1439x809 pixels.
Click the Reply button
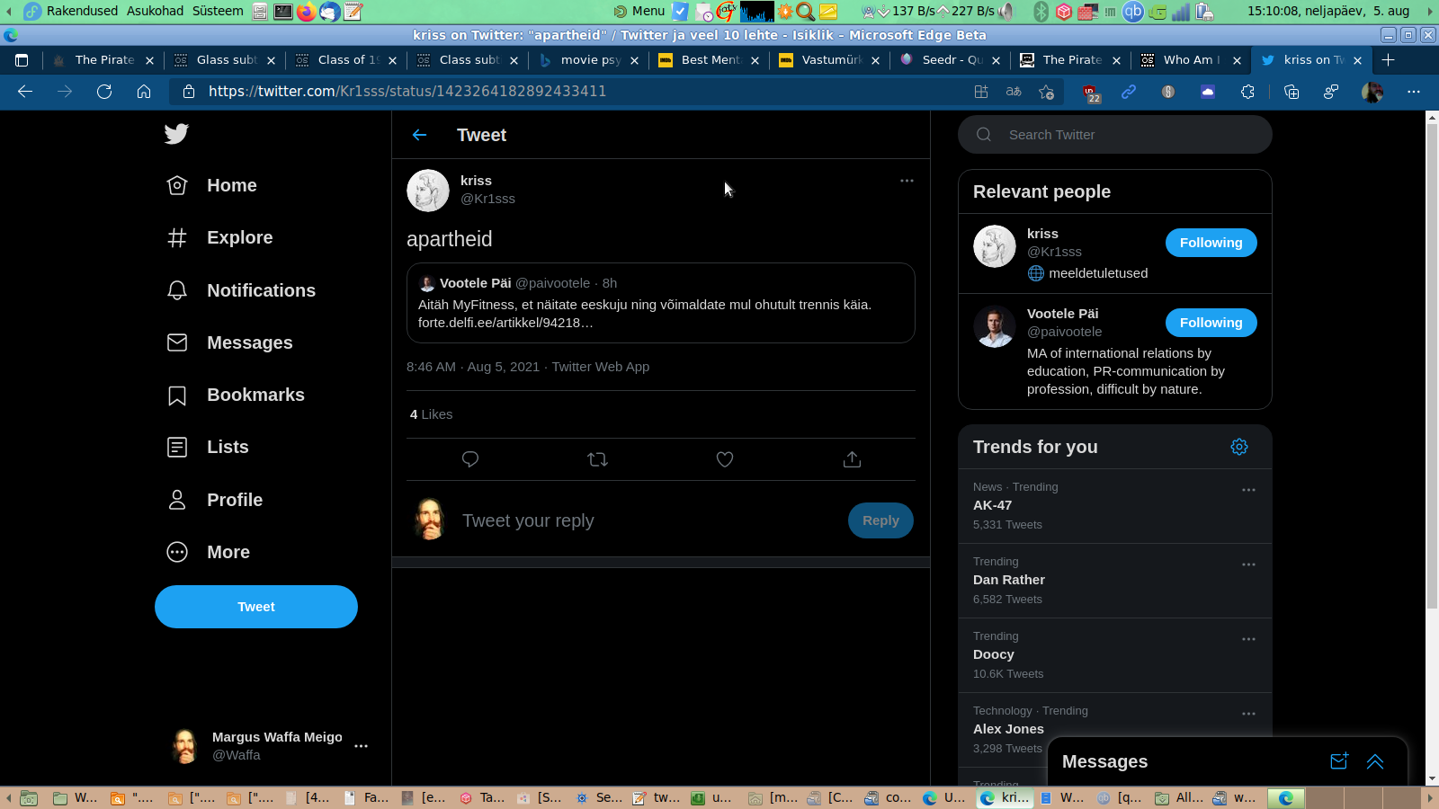(x=880, y=520)
